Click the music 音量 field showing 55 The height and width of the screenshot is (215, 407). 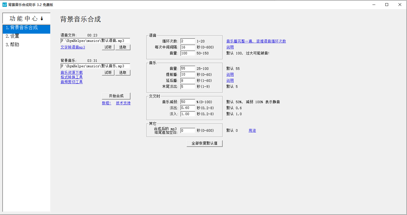tap(188, 68)
